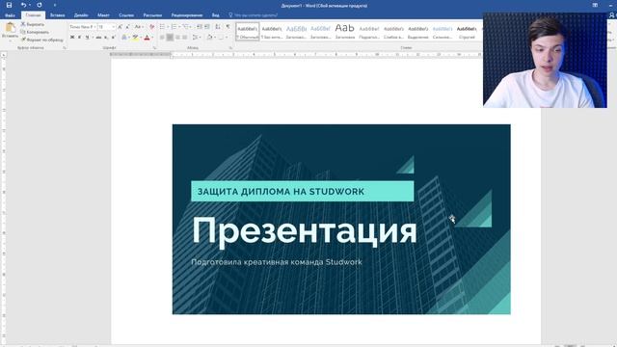Viewport: 617px width, 347px height.
Task: Activate Формат по образцу format painter
Action: click(42, 40)
